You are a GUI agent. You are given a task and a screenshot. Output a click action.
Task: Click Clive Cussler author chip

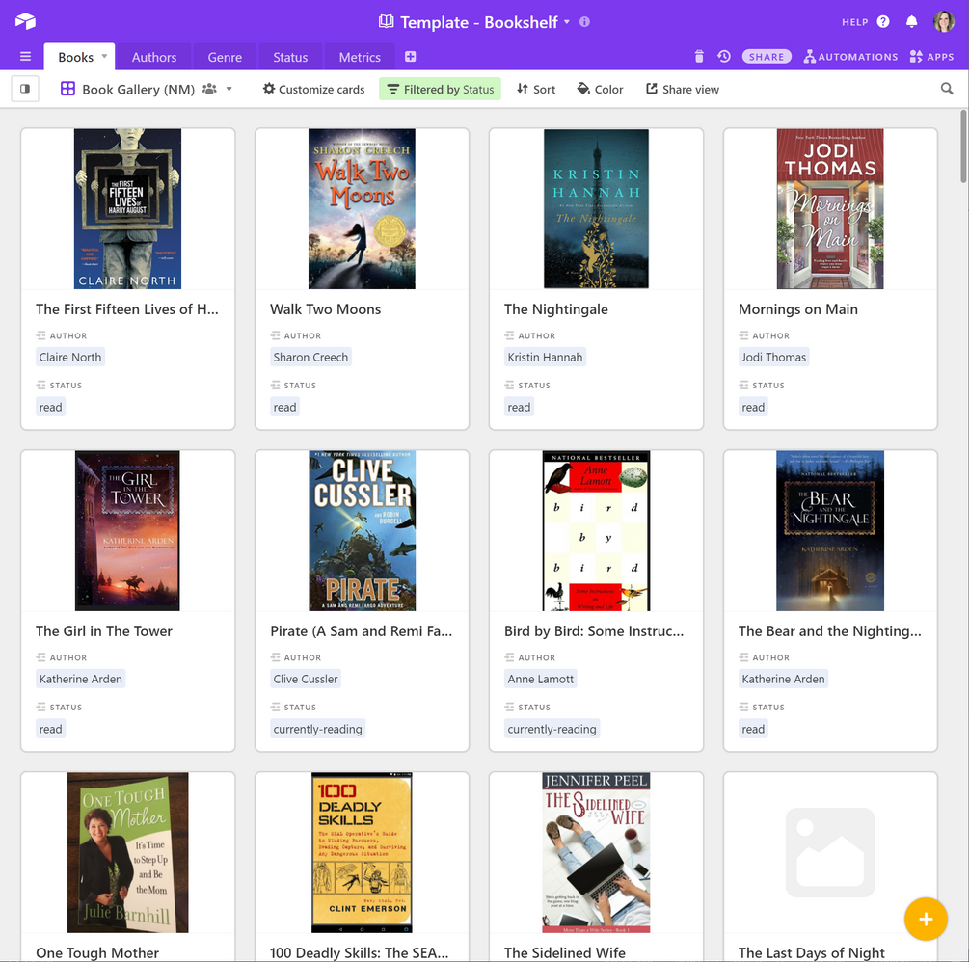coord(306,679)
